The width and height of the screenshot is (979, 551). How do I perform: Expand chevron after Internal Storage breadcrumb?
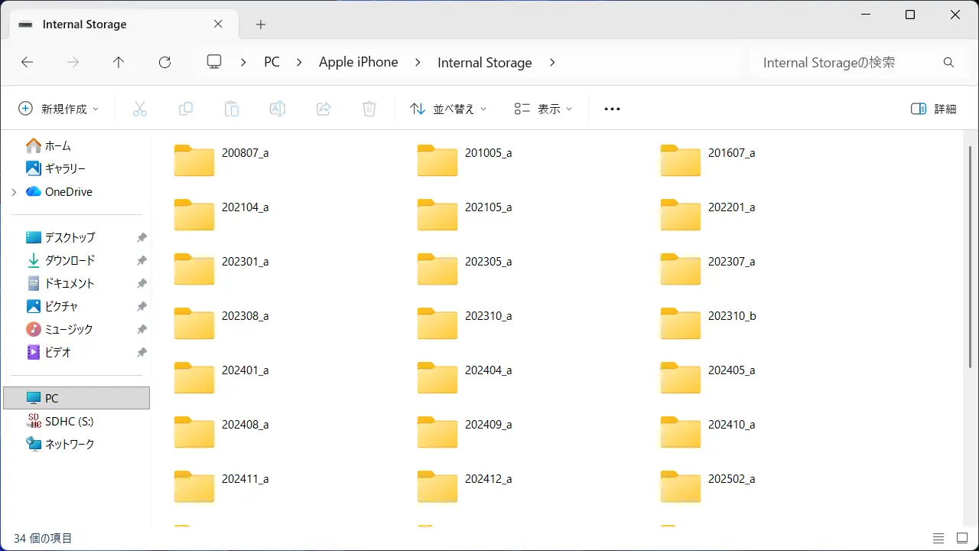pos(552,63)
